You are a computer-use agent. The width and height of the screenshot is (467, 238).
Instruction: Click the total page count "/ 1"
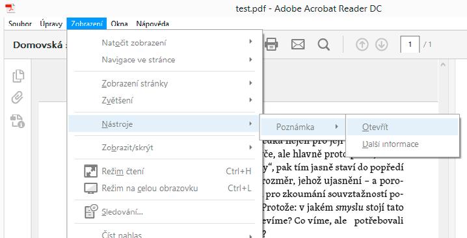click(427, 45)
